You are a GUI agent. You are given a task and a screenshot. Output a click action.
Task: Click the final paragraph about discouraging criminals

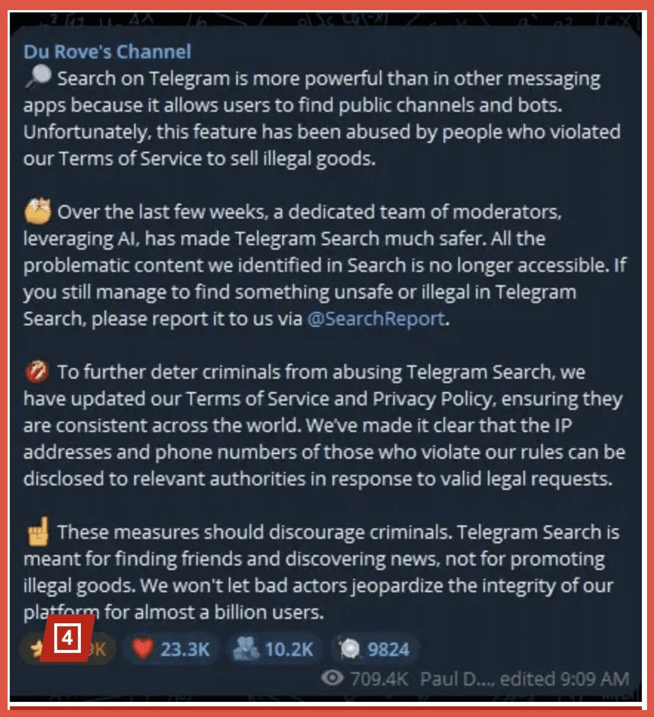(321, 571)
